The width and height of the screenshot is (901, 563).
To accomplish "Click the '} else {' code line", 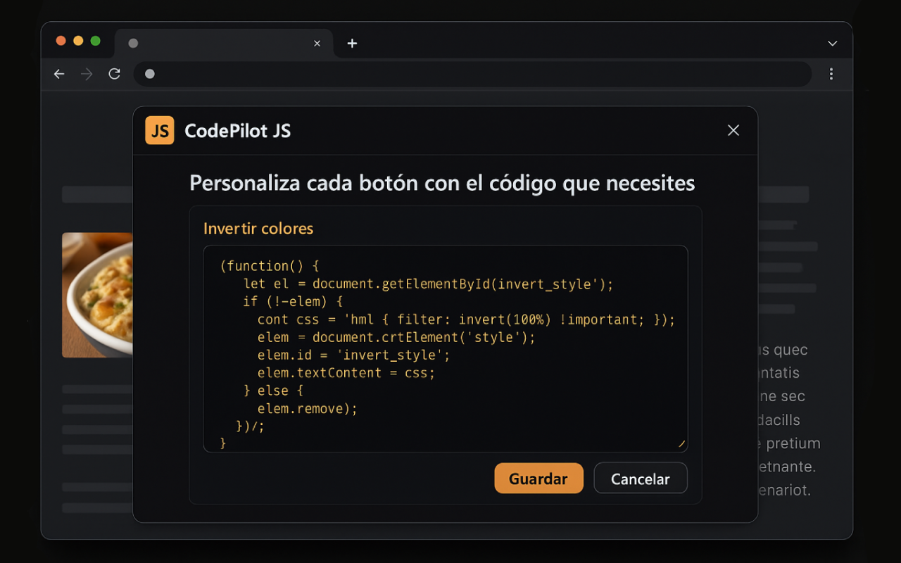I will click(273, 391).
